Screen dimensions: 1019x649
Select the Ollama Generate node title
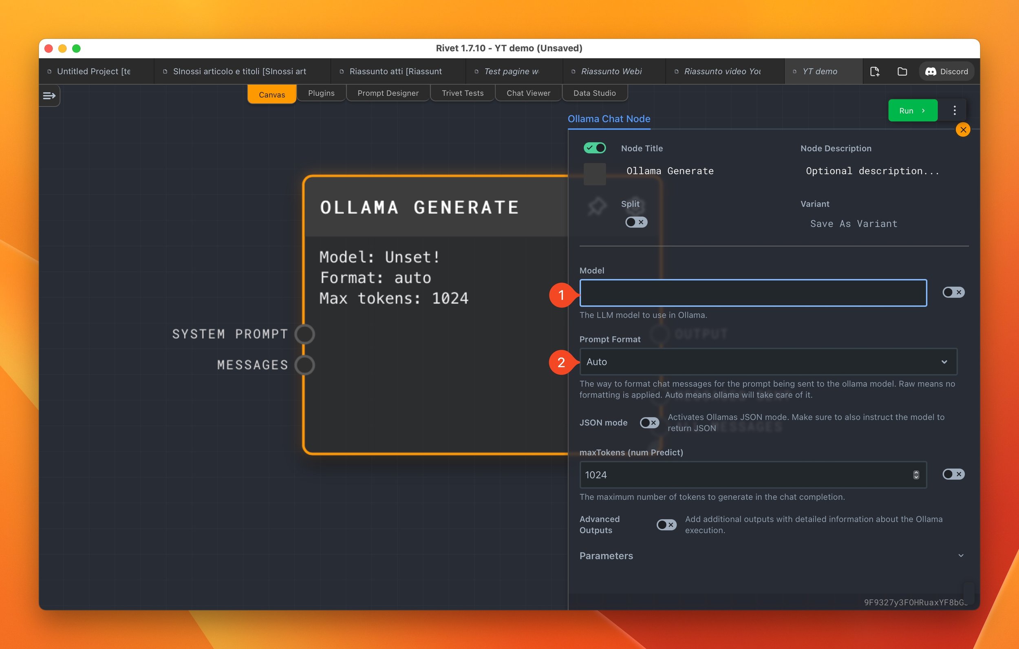pos(419,208)
